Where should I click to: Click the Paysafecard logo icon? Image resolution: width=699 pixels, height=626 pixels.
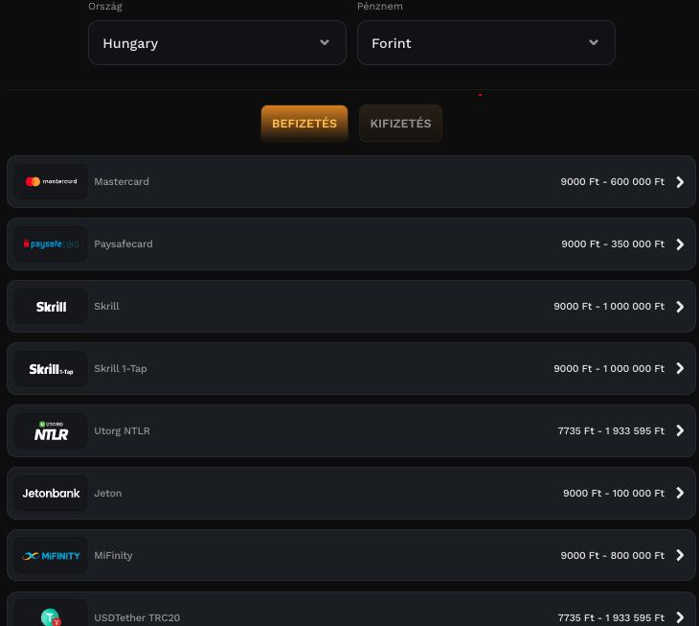51,244
